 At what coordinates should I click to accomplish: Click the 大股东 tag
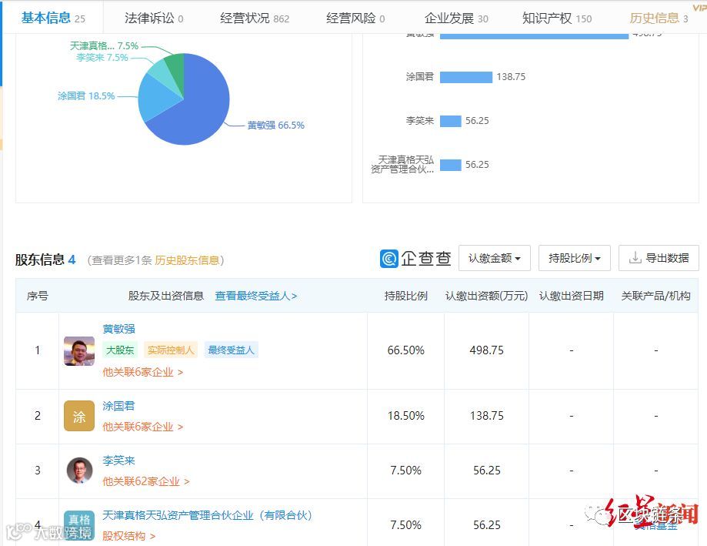(120, 350)
